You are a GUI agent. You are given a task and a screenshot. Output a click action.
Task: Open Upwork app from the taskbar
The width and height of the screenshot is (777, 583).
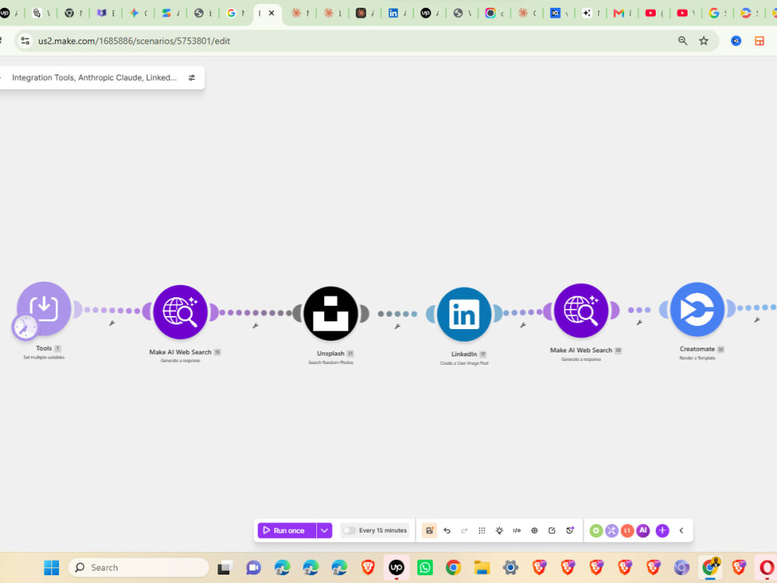396,567
